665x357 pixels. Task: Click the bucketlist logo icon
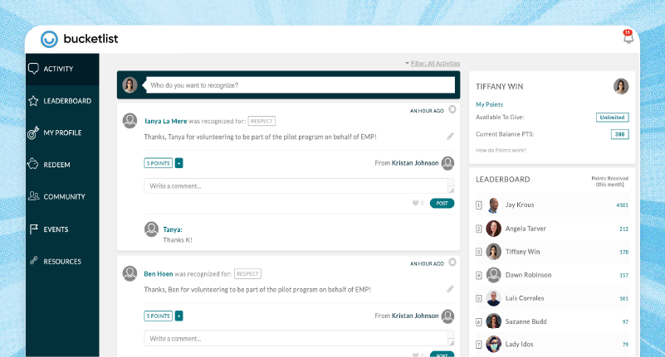click(49, 39)
